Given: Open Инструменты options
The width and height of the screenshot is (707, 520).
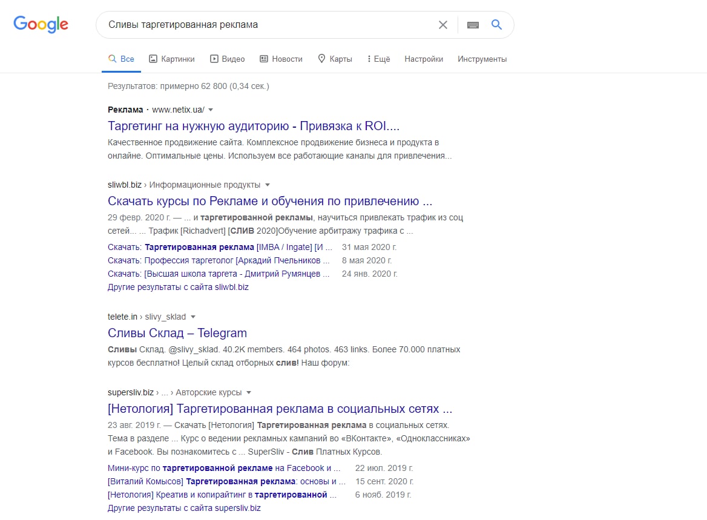Looking at the screenshot, I should coord(482,59).
